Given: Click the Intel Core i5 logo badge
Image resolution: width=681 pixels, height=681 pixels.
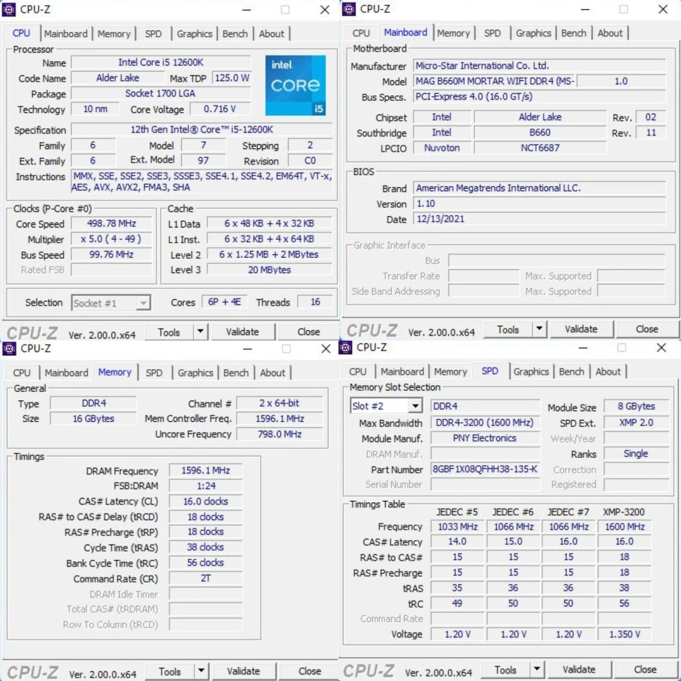Looking at the screenshot, I should 295,85.
